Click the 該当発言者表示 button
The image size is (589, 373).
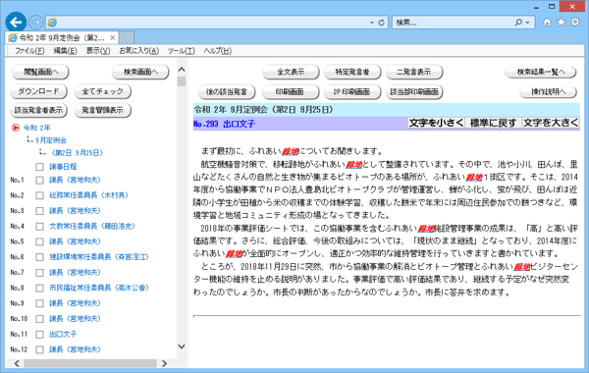38,110
